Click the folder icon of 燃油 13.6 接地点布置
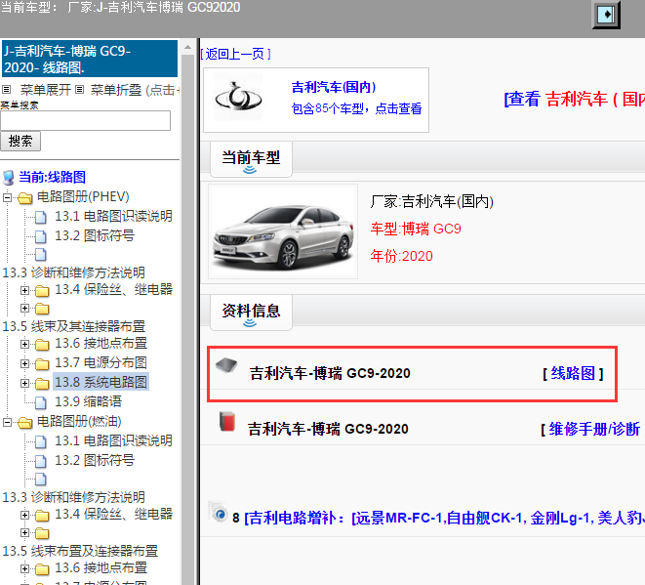 (x=42, y=569)
